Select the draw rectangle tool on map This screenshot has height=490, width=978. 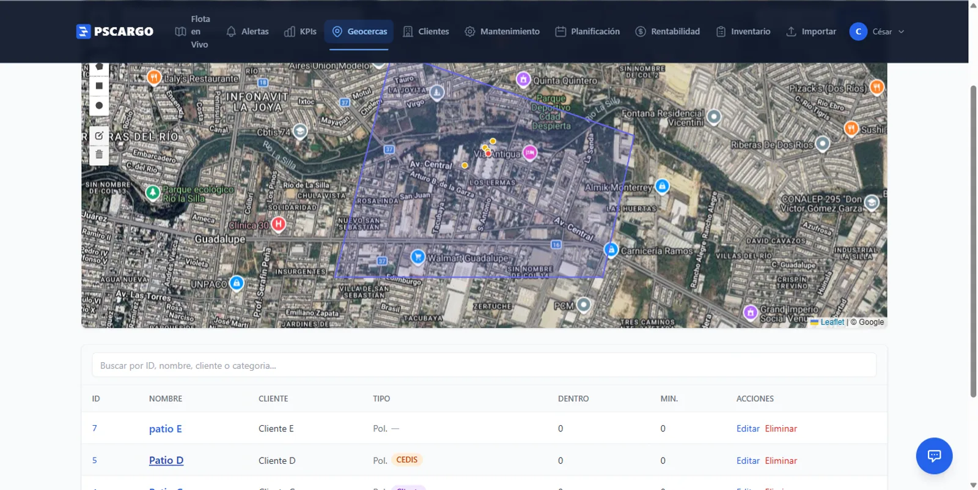(x=99, y=86)
